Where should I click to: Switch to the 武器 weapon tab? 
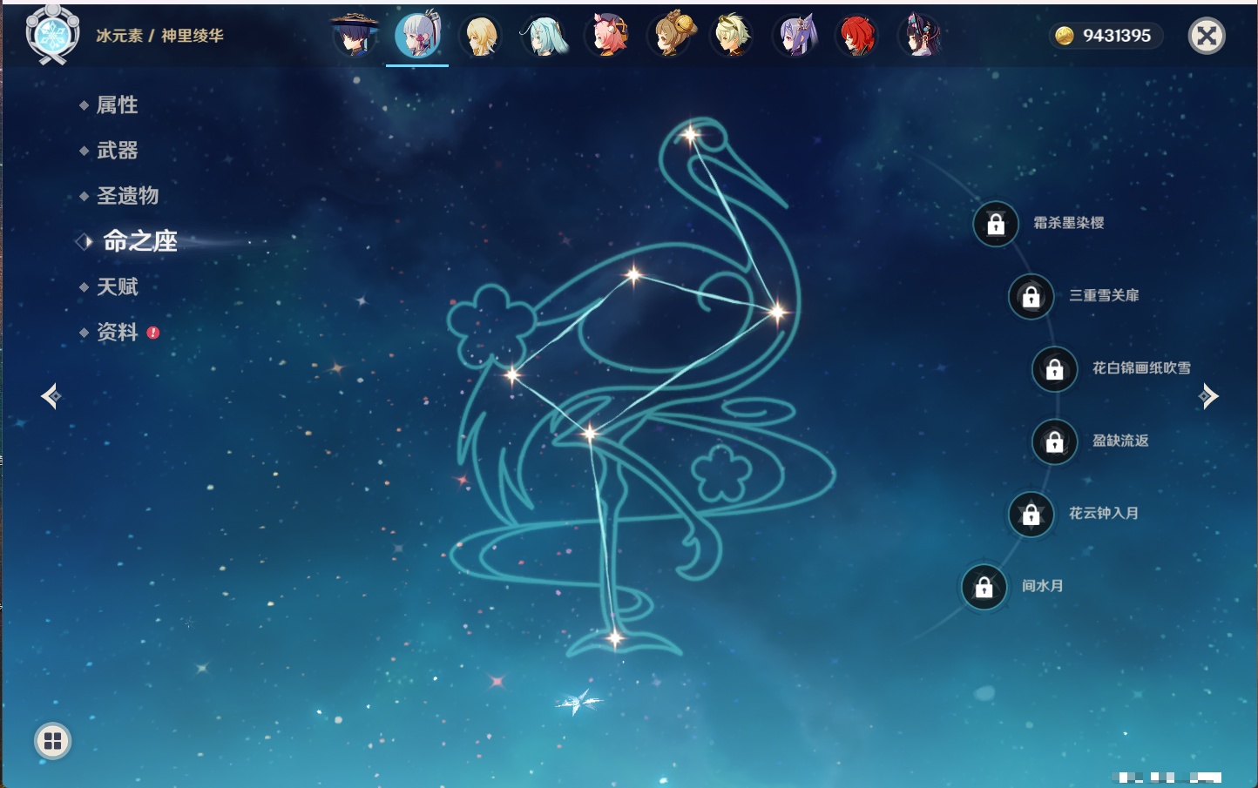point(117,151)
